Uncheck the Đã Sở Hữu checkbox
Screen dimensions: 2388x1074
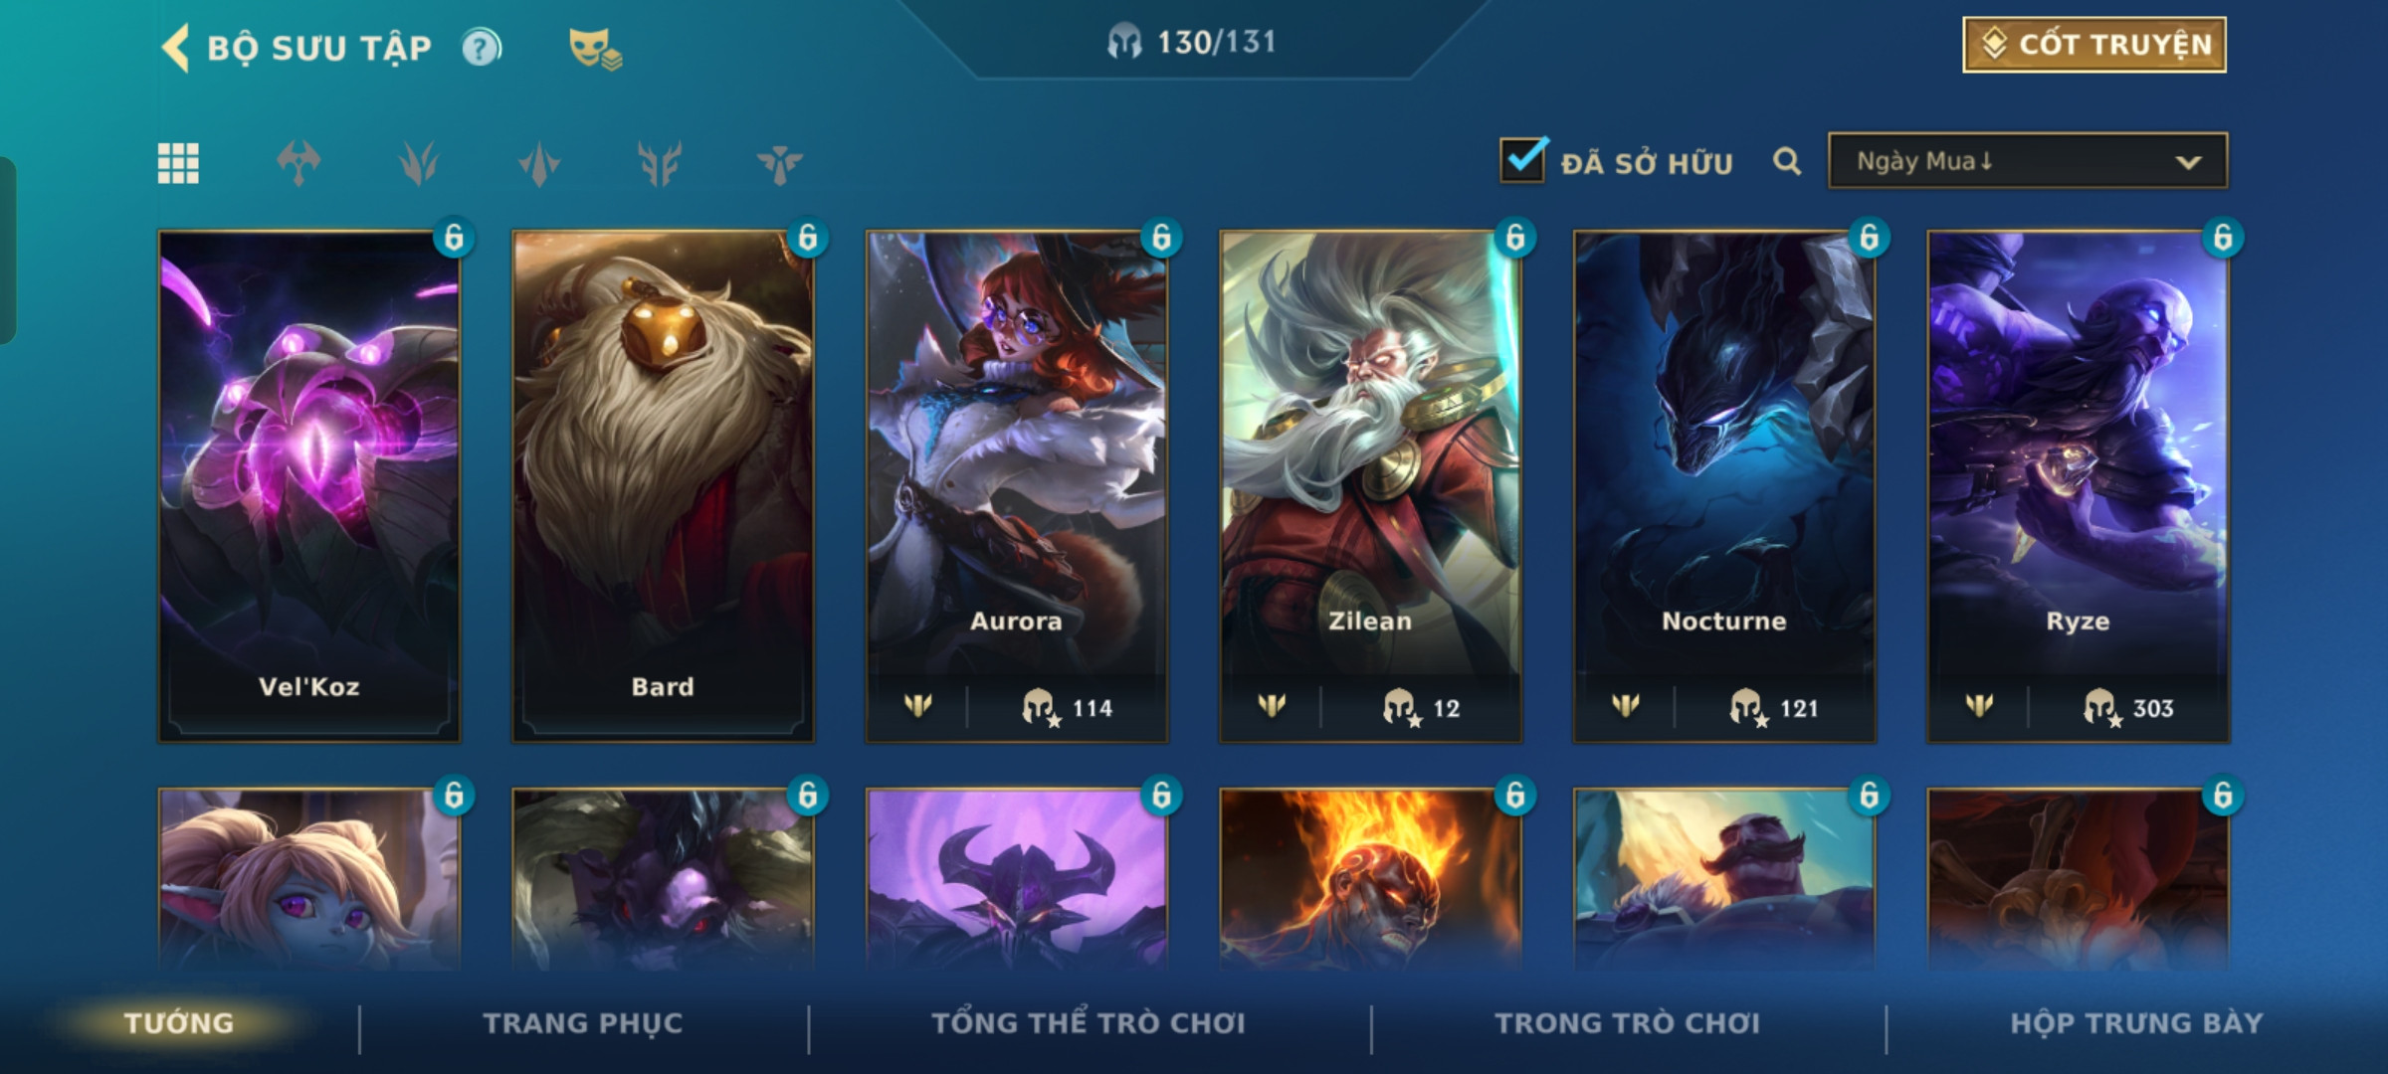1523,159
